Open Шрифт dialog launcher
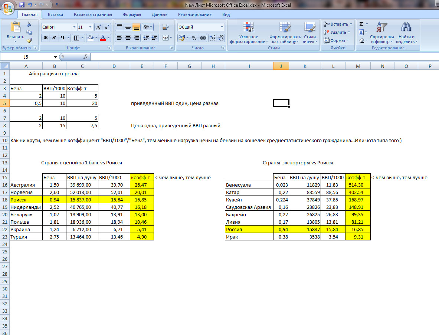The image size is (439, 335). pos(109,48)
